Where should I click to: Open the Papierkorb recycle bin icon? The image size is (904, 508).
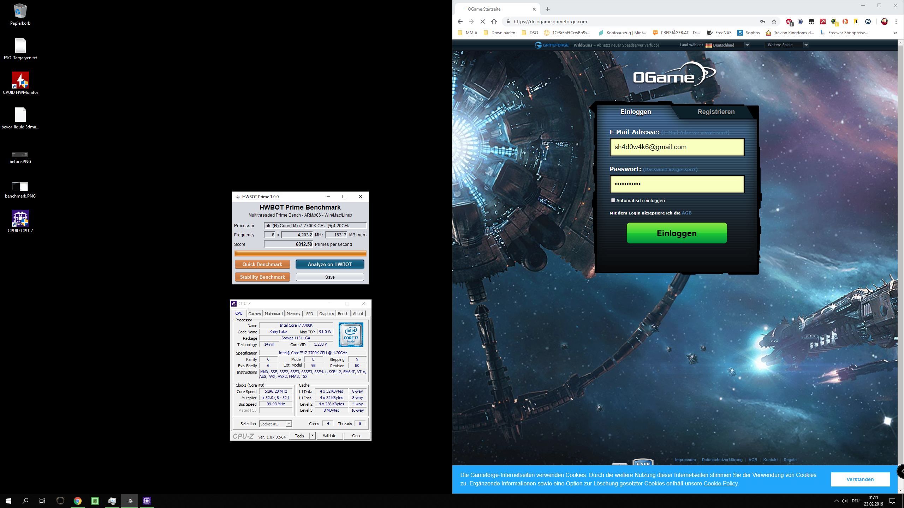pyautogui.click(x=20, y=14)
